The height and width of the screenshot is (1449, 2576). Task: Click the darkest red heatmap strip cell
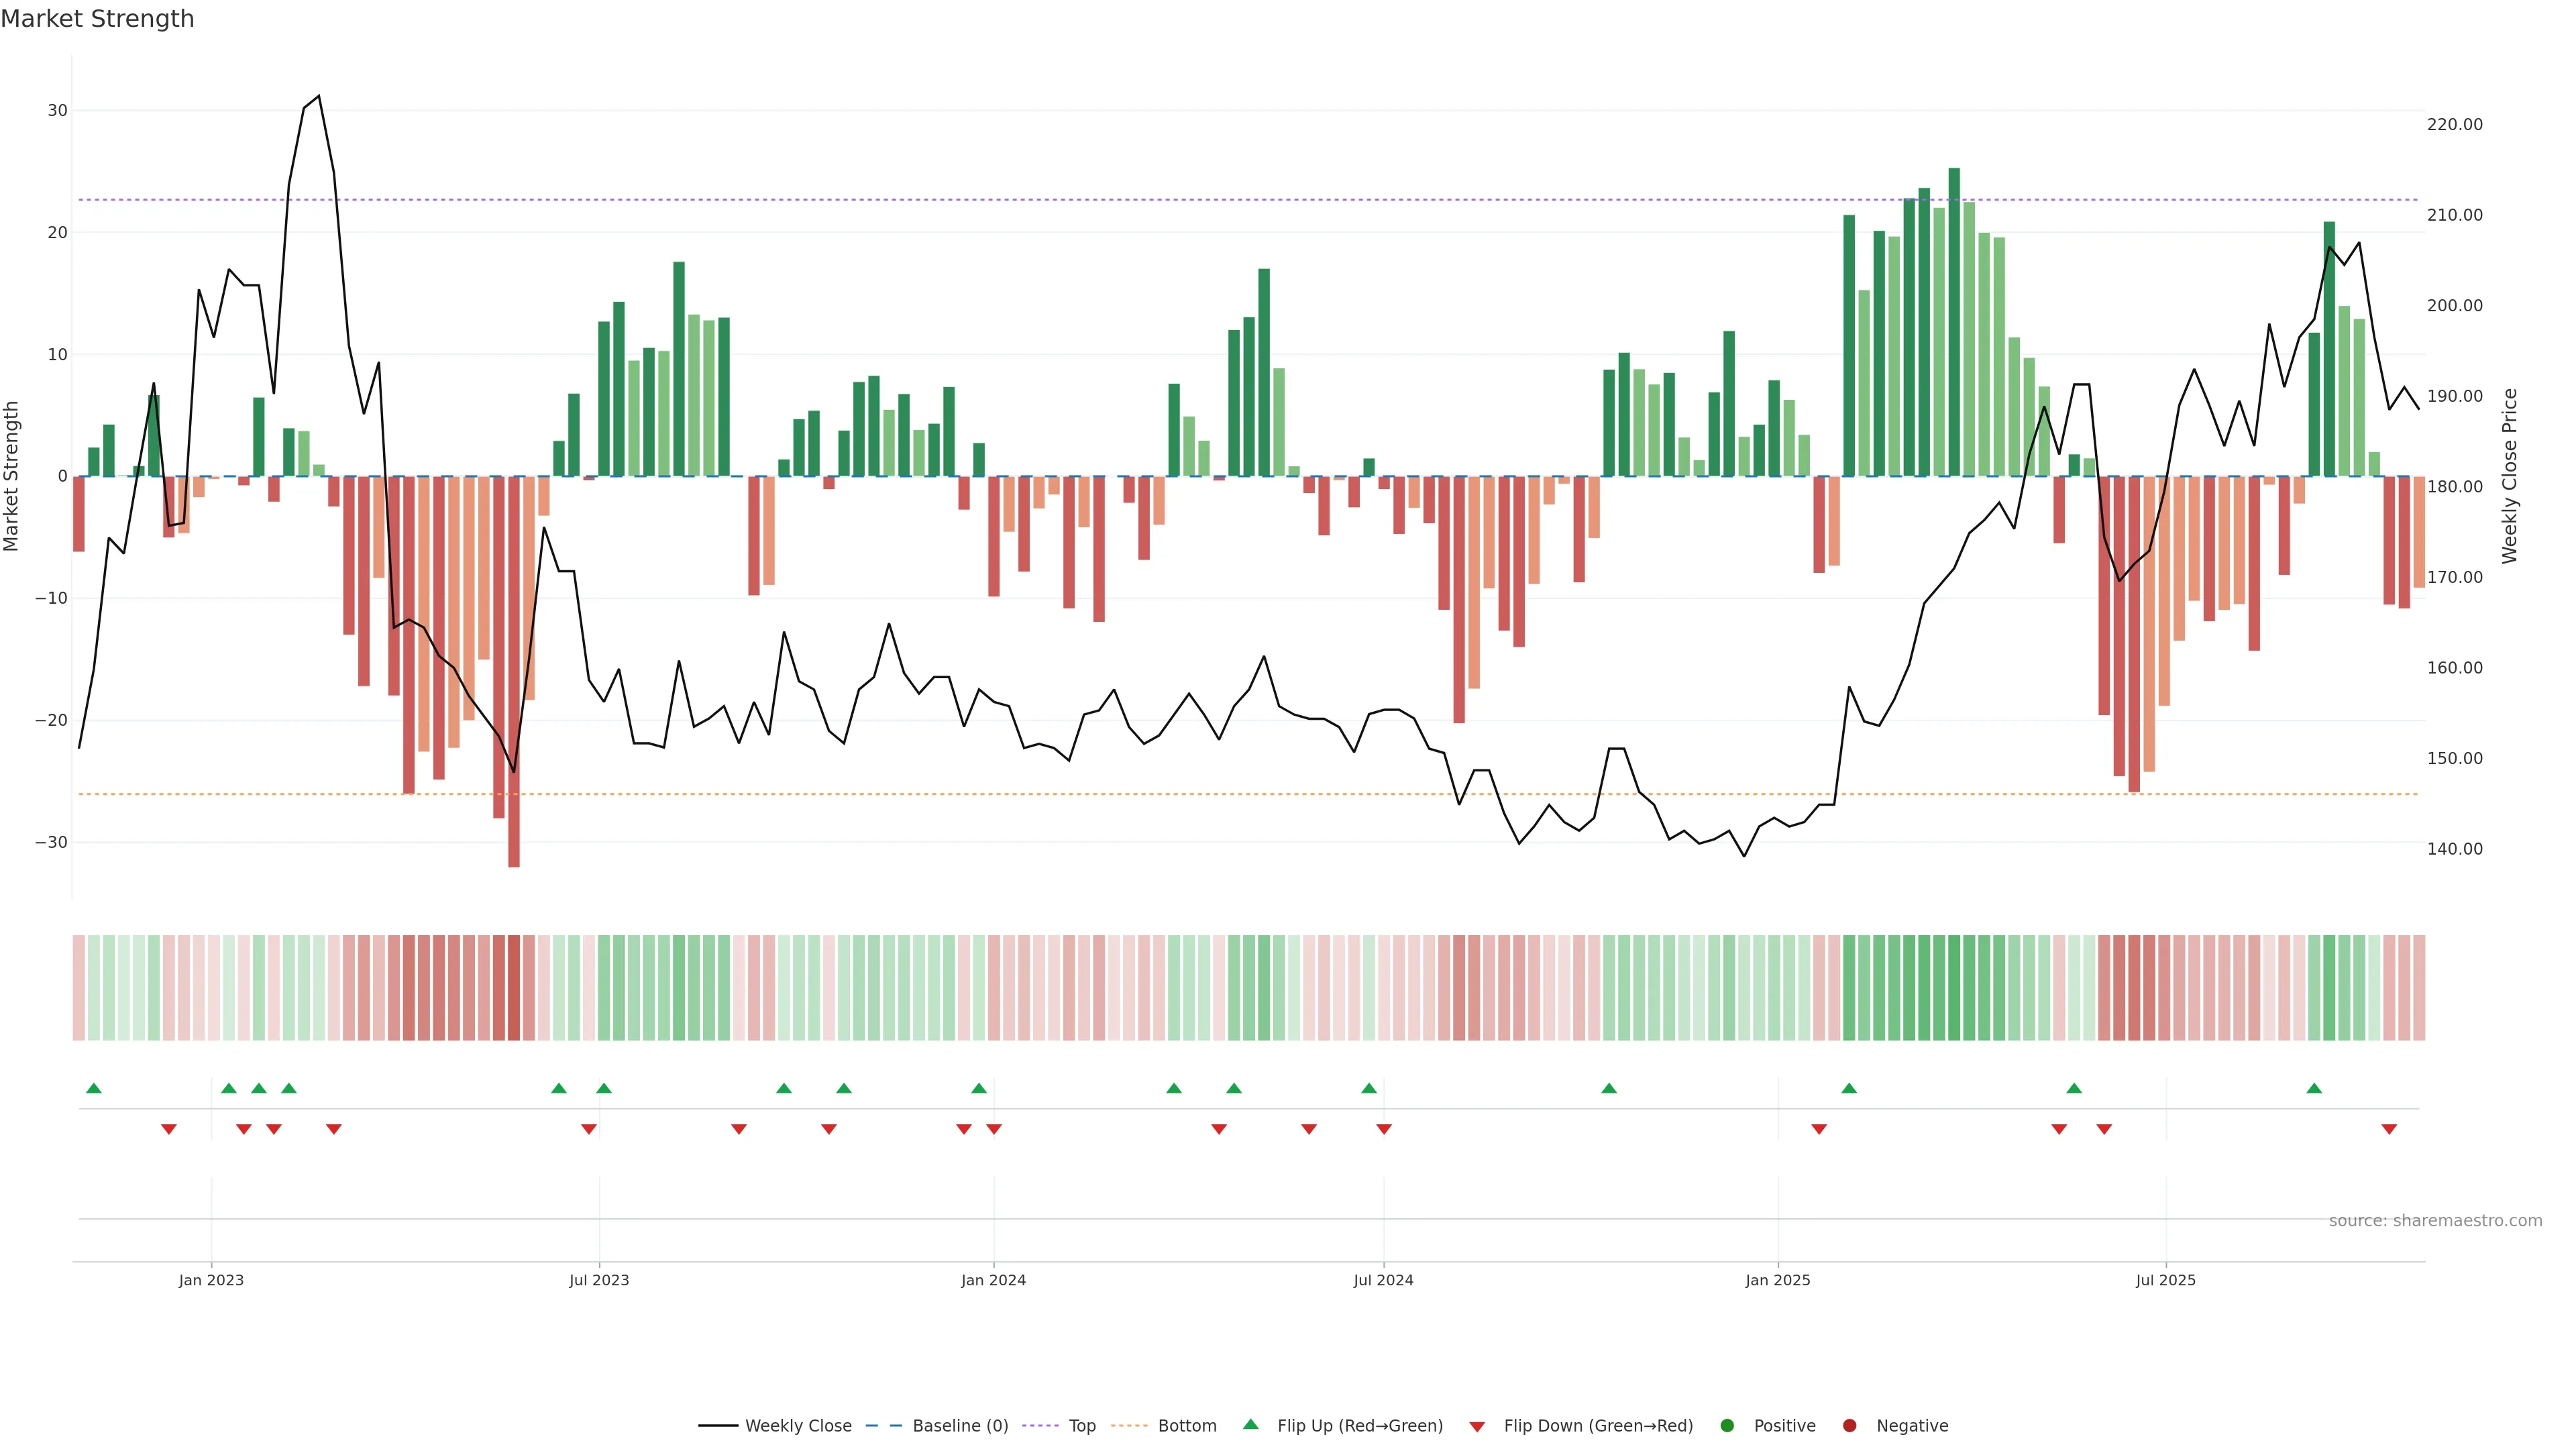(x=514, y=988)
